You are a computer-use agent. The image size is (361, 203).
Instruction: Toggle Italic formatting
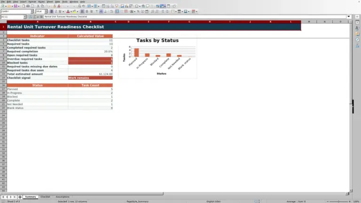56,11
